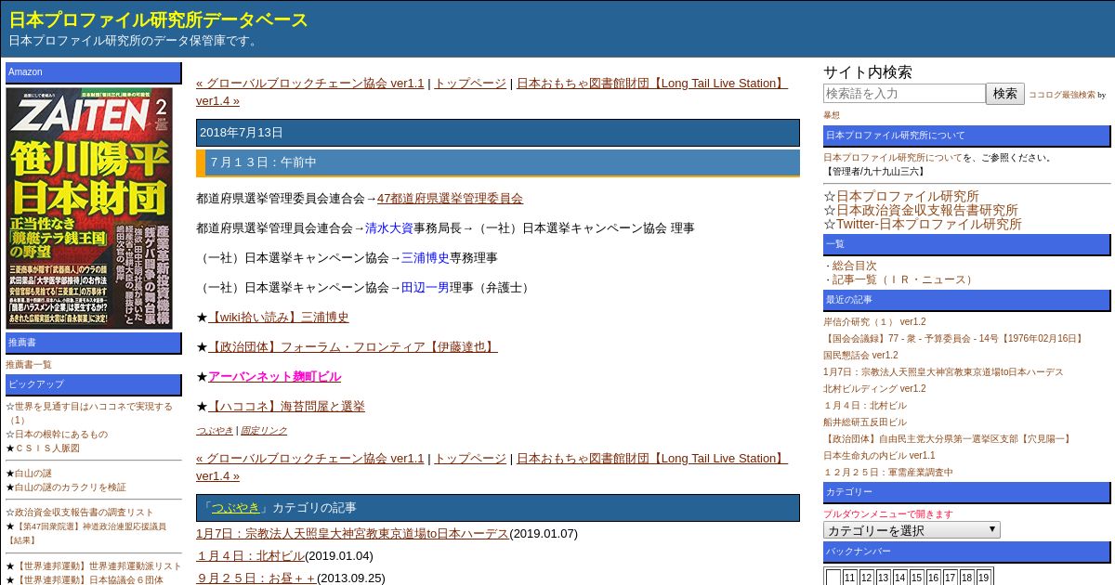
Task: Open the 三浦博史 name link
Action: (x=426, y=257)
